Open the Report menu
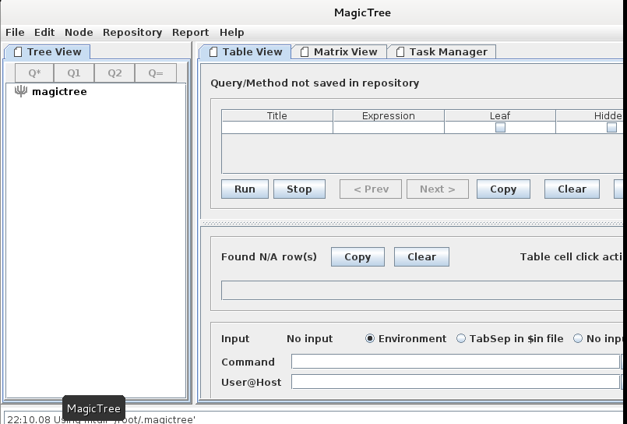 click(x=190, y=33)
